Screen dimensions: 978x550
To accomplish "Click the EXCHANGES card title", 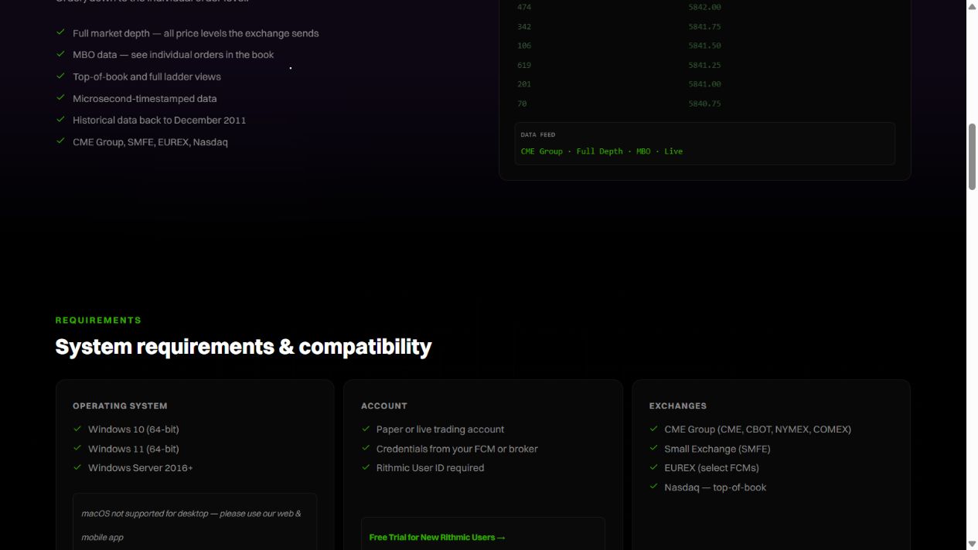I will pos(678,406).
